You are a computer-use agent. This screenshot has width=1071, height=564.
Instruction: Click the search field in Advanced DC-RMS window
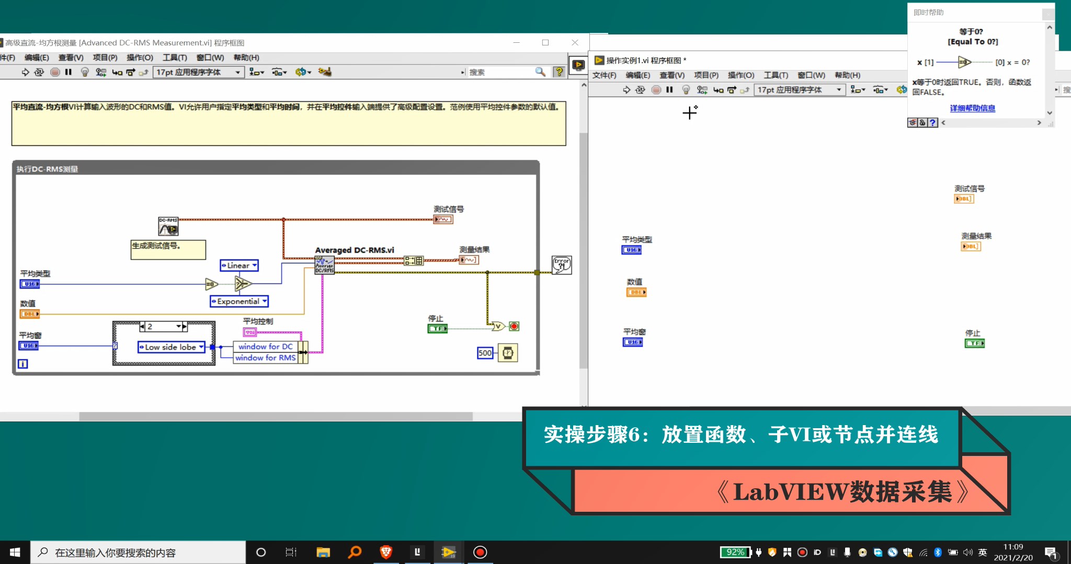(499, 72)
